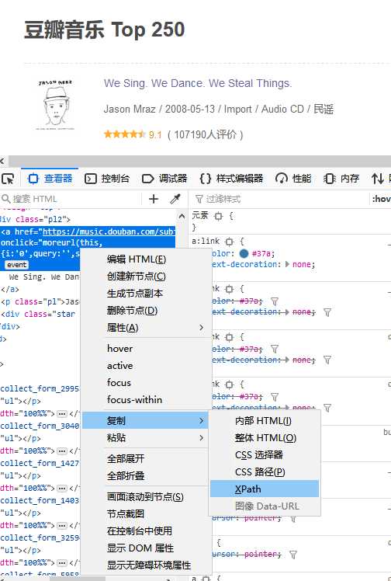Viewport: 391px width, 581px height.
Task: Open the network up-down arrows tab icon
Action: click(378, 179)
